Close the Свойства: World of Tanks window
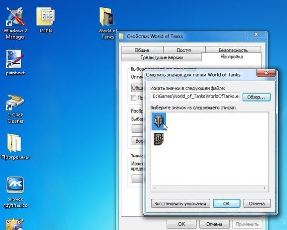Screen dimensions: 287x230 click(x=256, y=34)
